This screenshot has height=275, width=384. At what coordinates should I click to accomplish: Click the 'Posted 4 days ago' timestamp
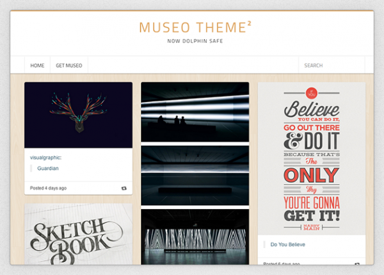click(x=48, y=188)
